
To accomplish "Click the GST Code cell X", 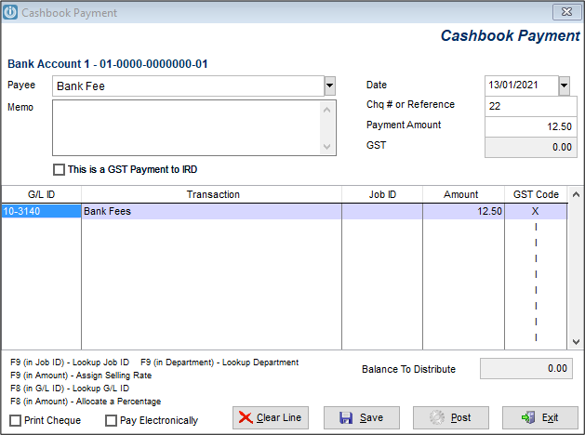I will tap(536, 211).
